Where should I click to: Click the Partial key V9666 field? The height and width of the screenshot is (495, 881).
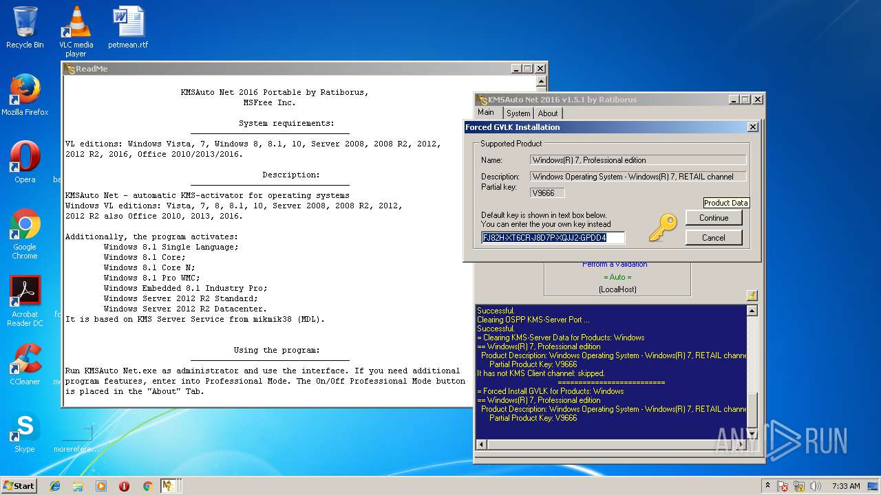(547, 193)
